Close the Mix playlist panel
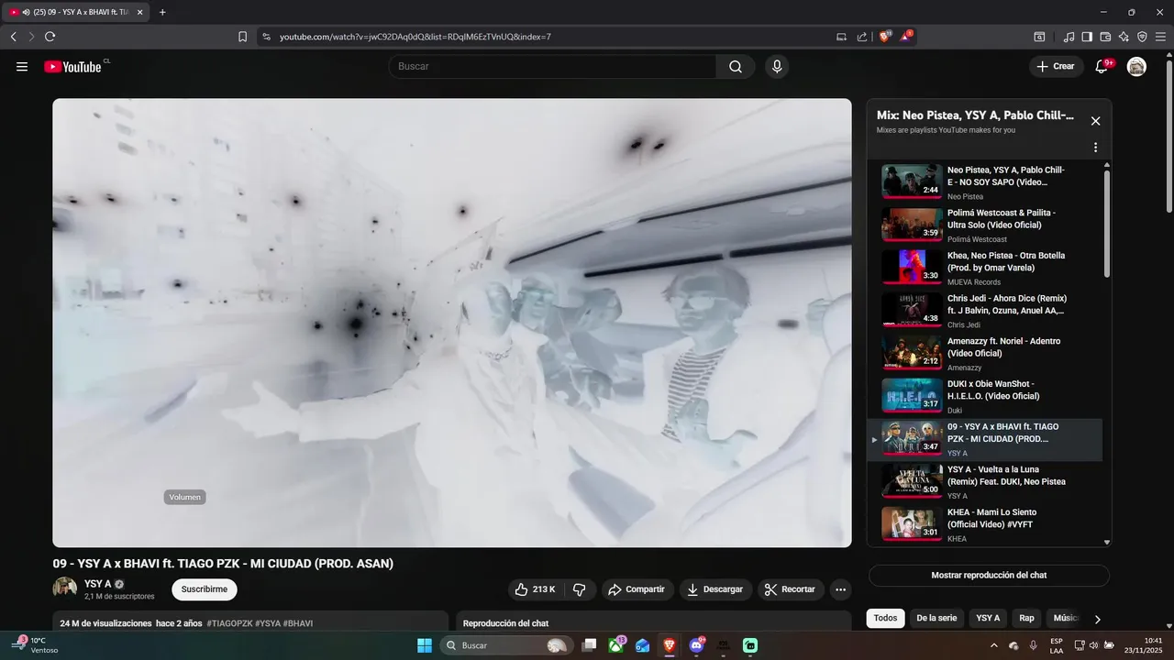This screenshot has width=1174, height=660. click(1095, 121)
